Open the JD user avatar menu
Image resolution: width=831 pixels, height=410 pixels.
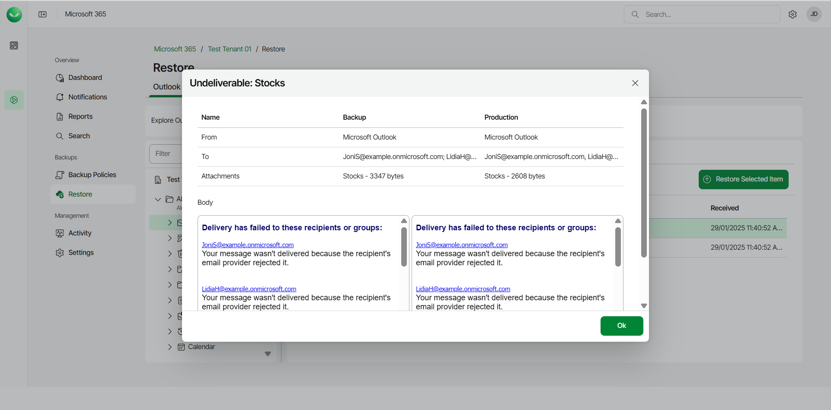coord(814,14)
